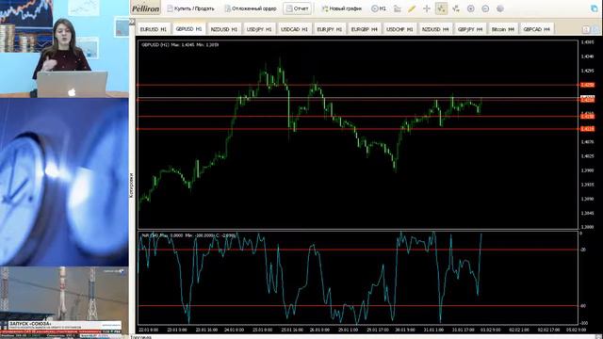Switch to USDCAD H1 tab
The width and height of the screenshot is (603, 339).
tap(294, 29)
